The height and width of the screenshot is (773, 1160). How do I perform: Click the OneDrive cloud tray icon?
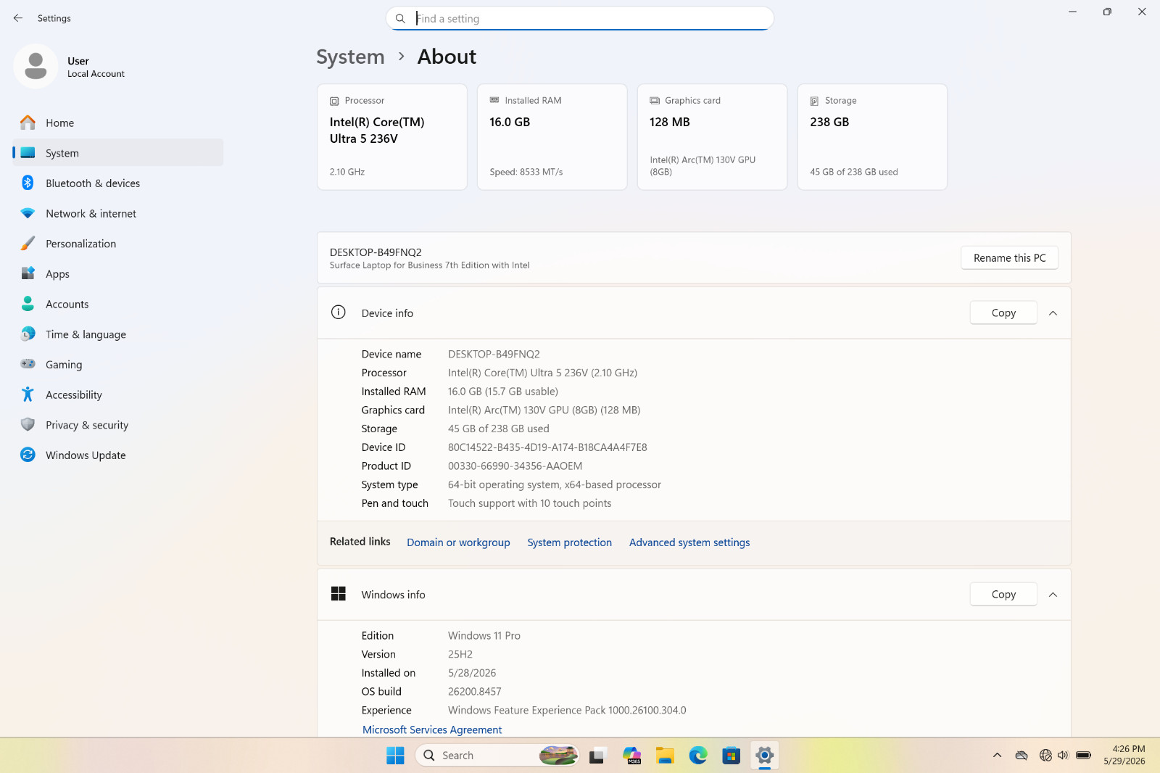1022,756
